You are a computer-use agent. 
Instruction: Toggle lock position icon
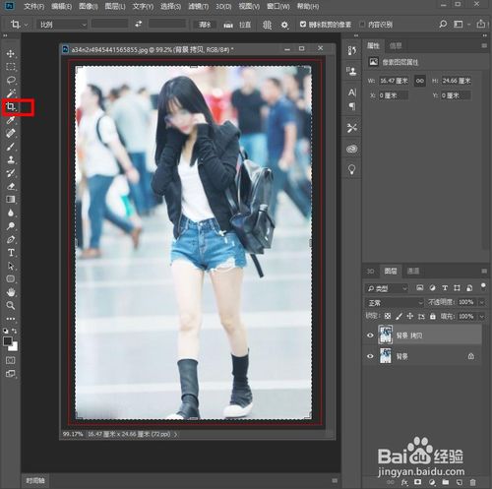[x=410, y=316]
